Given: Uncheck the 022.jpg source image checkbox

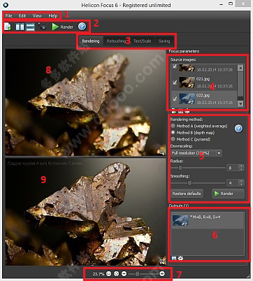Looking at the screenshot, I should point(175,99).
